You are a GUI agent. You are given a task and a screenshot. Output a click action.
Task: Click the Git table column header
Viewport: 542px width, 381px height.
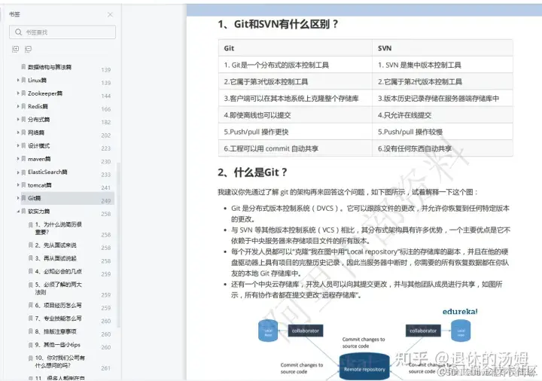[295, 48]
